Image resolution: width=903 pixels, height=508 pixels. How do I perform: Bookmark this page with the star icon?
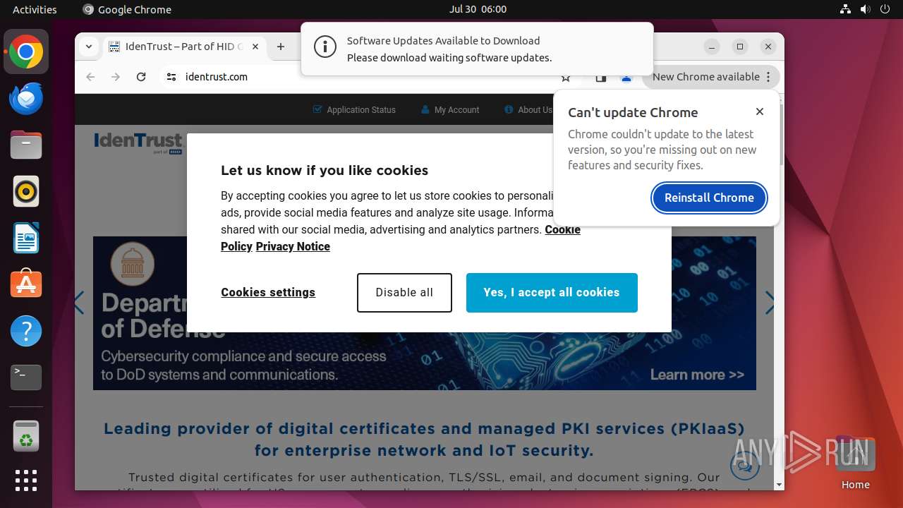pyautogui.click(x=566, y=78)
